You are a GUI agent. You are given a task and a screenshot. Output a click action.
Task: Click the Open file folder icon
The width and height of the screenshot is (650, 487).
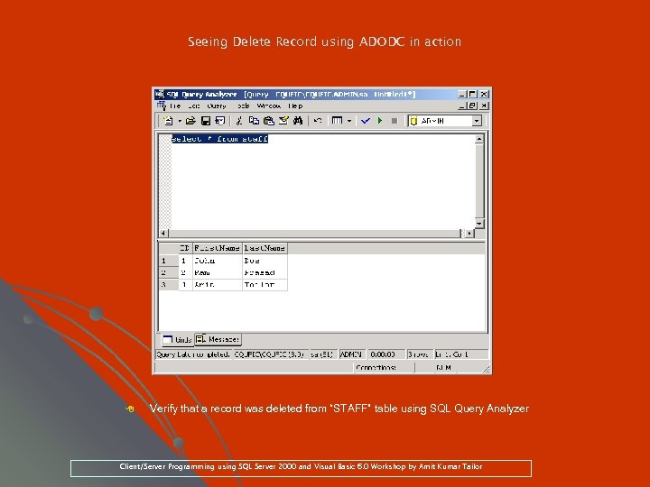click(x=190, y=121)
